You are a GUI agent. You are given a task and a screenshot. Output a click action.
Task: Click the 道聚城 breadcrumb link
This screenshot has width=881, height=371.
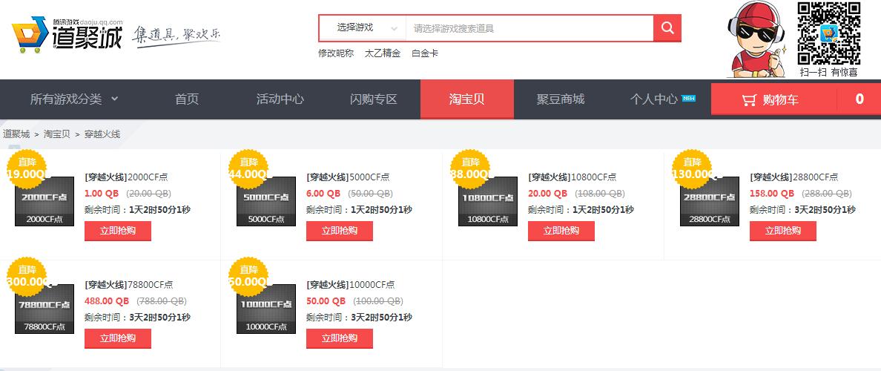click(16, 134)
